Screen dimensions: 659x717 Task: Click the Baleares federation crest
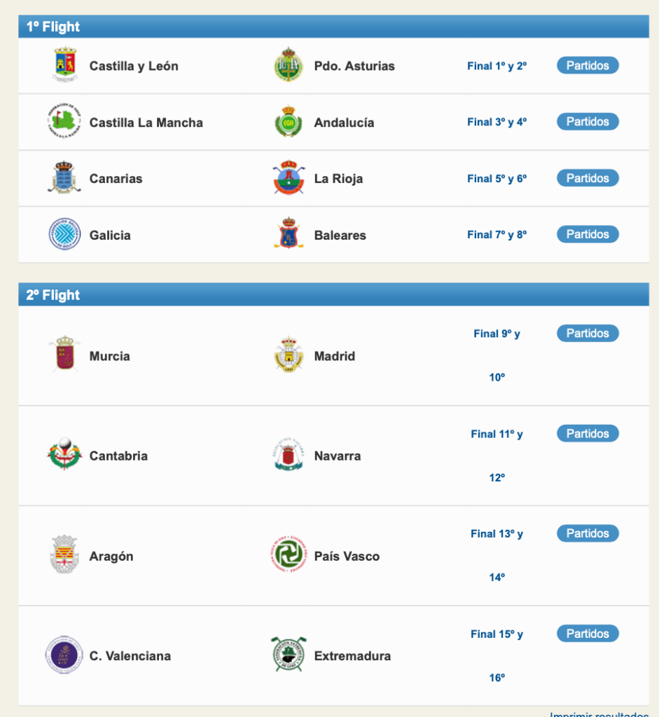tap(289, 234)
